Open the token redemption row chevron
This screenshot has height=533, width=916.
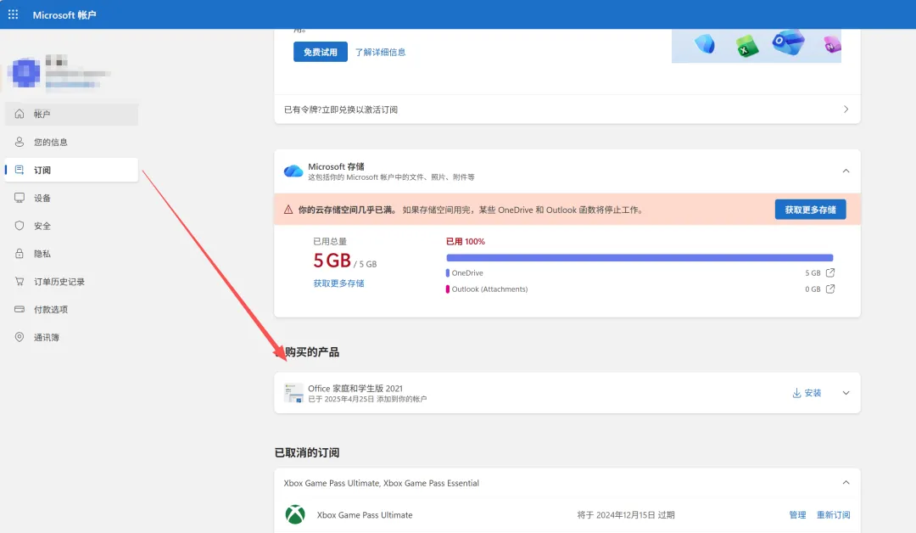846,109
